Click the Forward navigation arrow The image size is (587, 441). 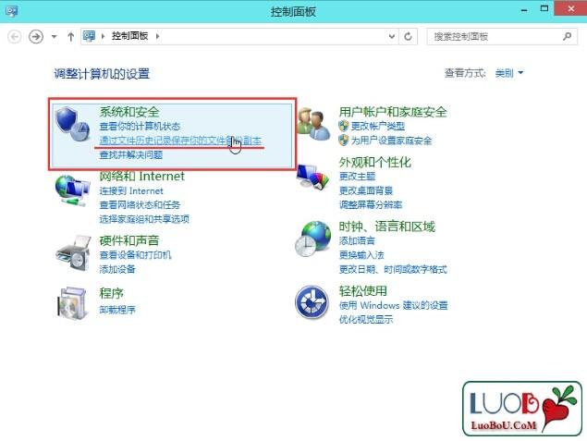point(36,36)
